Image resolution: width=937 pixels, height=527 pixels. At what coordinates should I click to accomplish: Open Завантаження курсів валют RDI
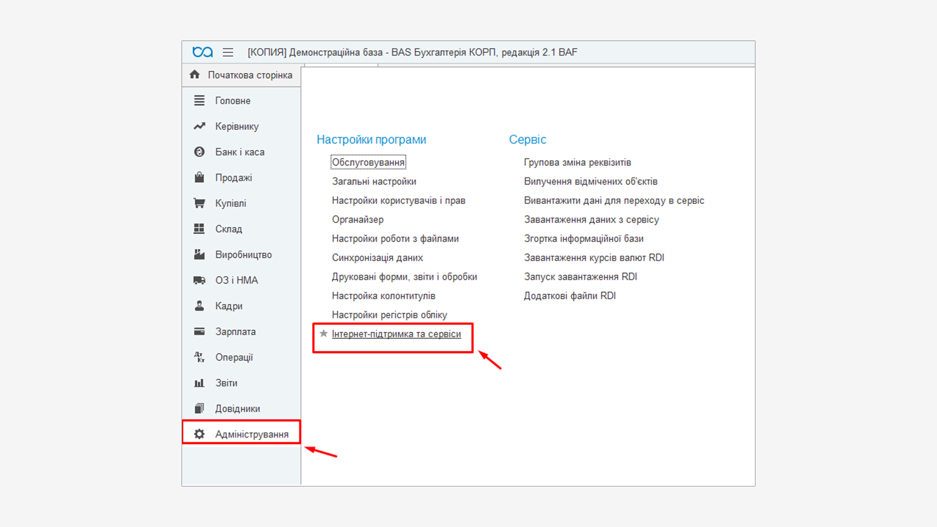(x=594, y=258)
